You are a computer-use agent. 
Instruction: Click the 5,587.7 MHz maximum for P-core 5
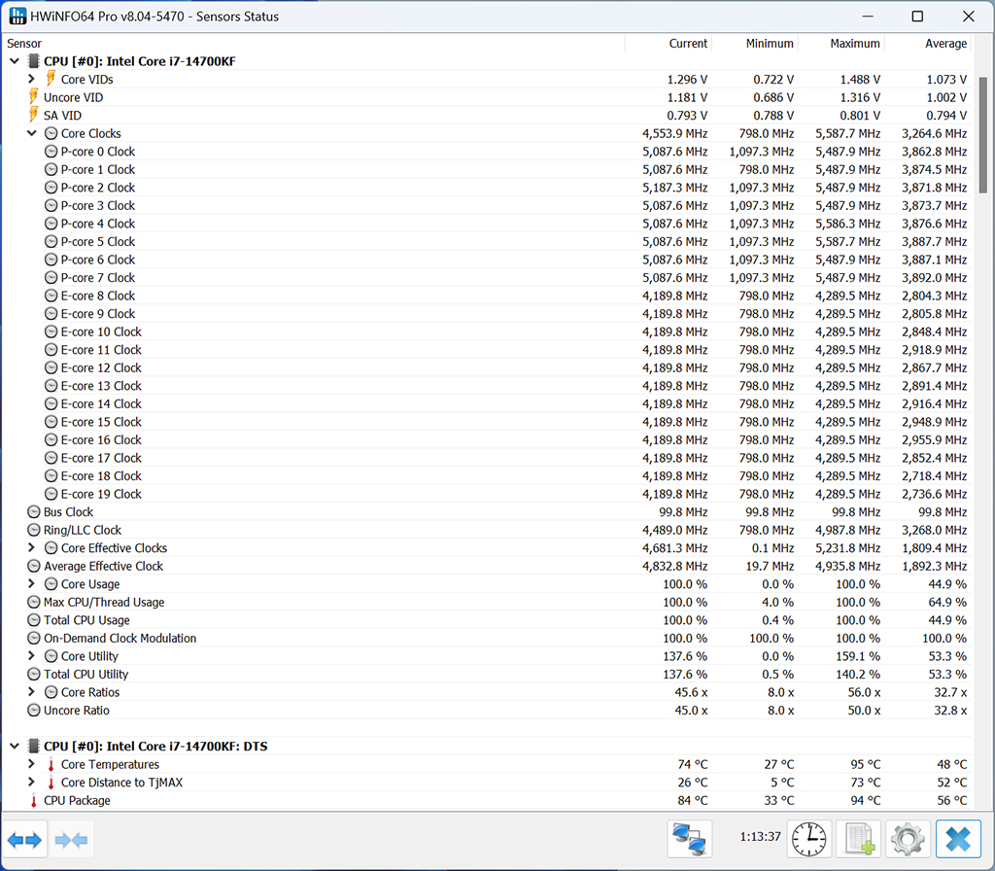click(x=847, y=241)
